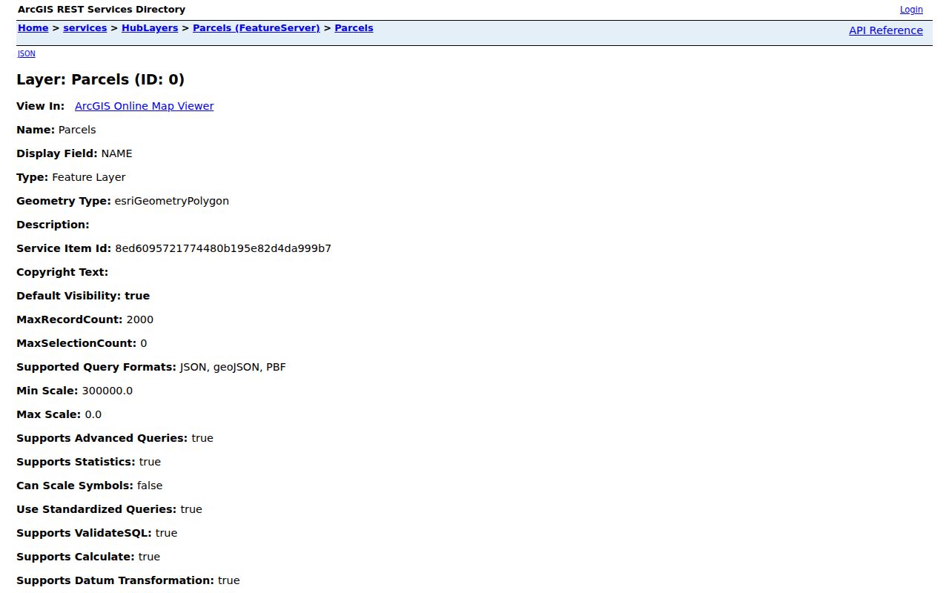This screenshot has width=949, height=593.
Task: Click the final Parcels breadcrumb link
Action: click(x=354, y=28)
